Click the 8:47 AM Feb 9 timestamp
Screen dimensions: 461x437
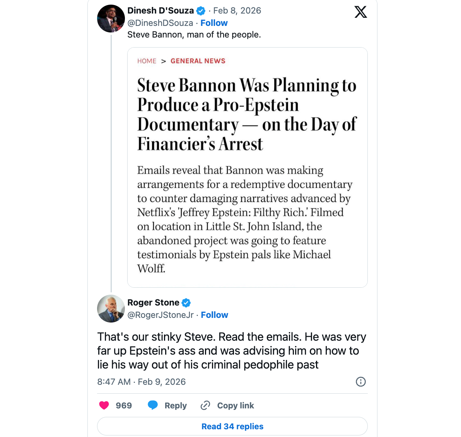coord(142,382)
